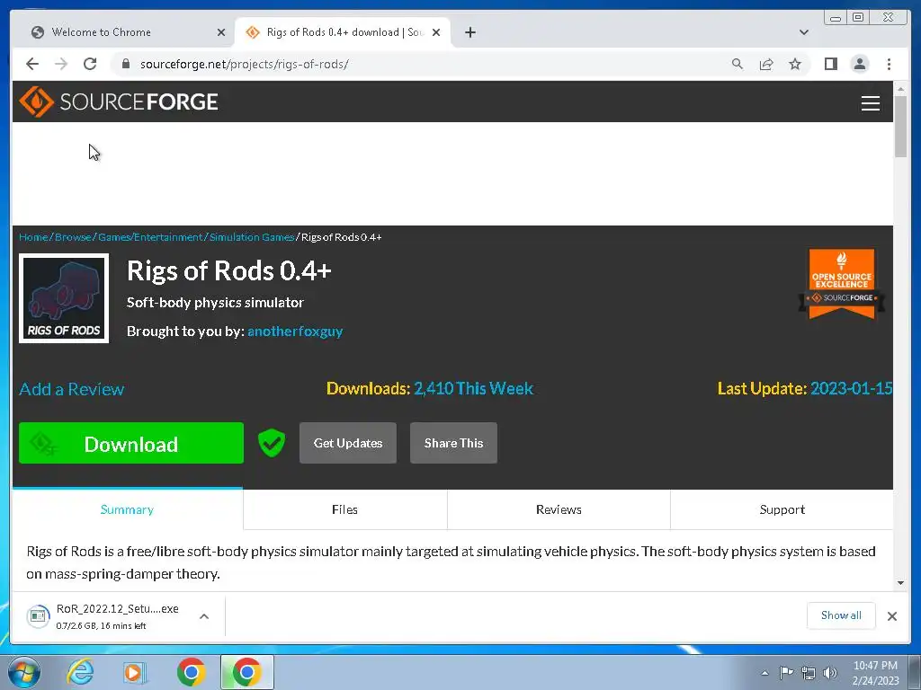Click the active Chrome window taskbar icon
Image resolution: width=921 pixels, height=690 pixels.
point(246,672)
